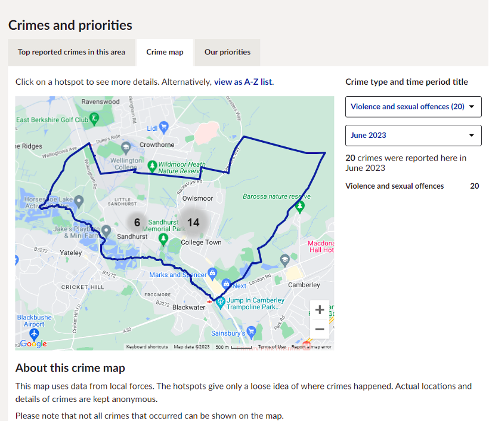Click the Lidl shopping cart map pin

click(164, 127)
